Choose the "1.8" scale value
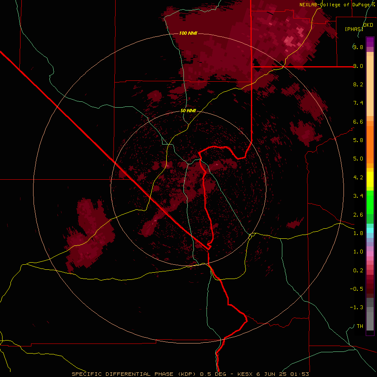Screen dimensions: 377x377 pos(358,233)
